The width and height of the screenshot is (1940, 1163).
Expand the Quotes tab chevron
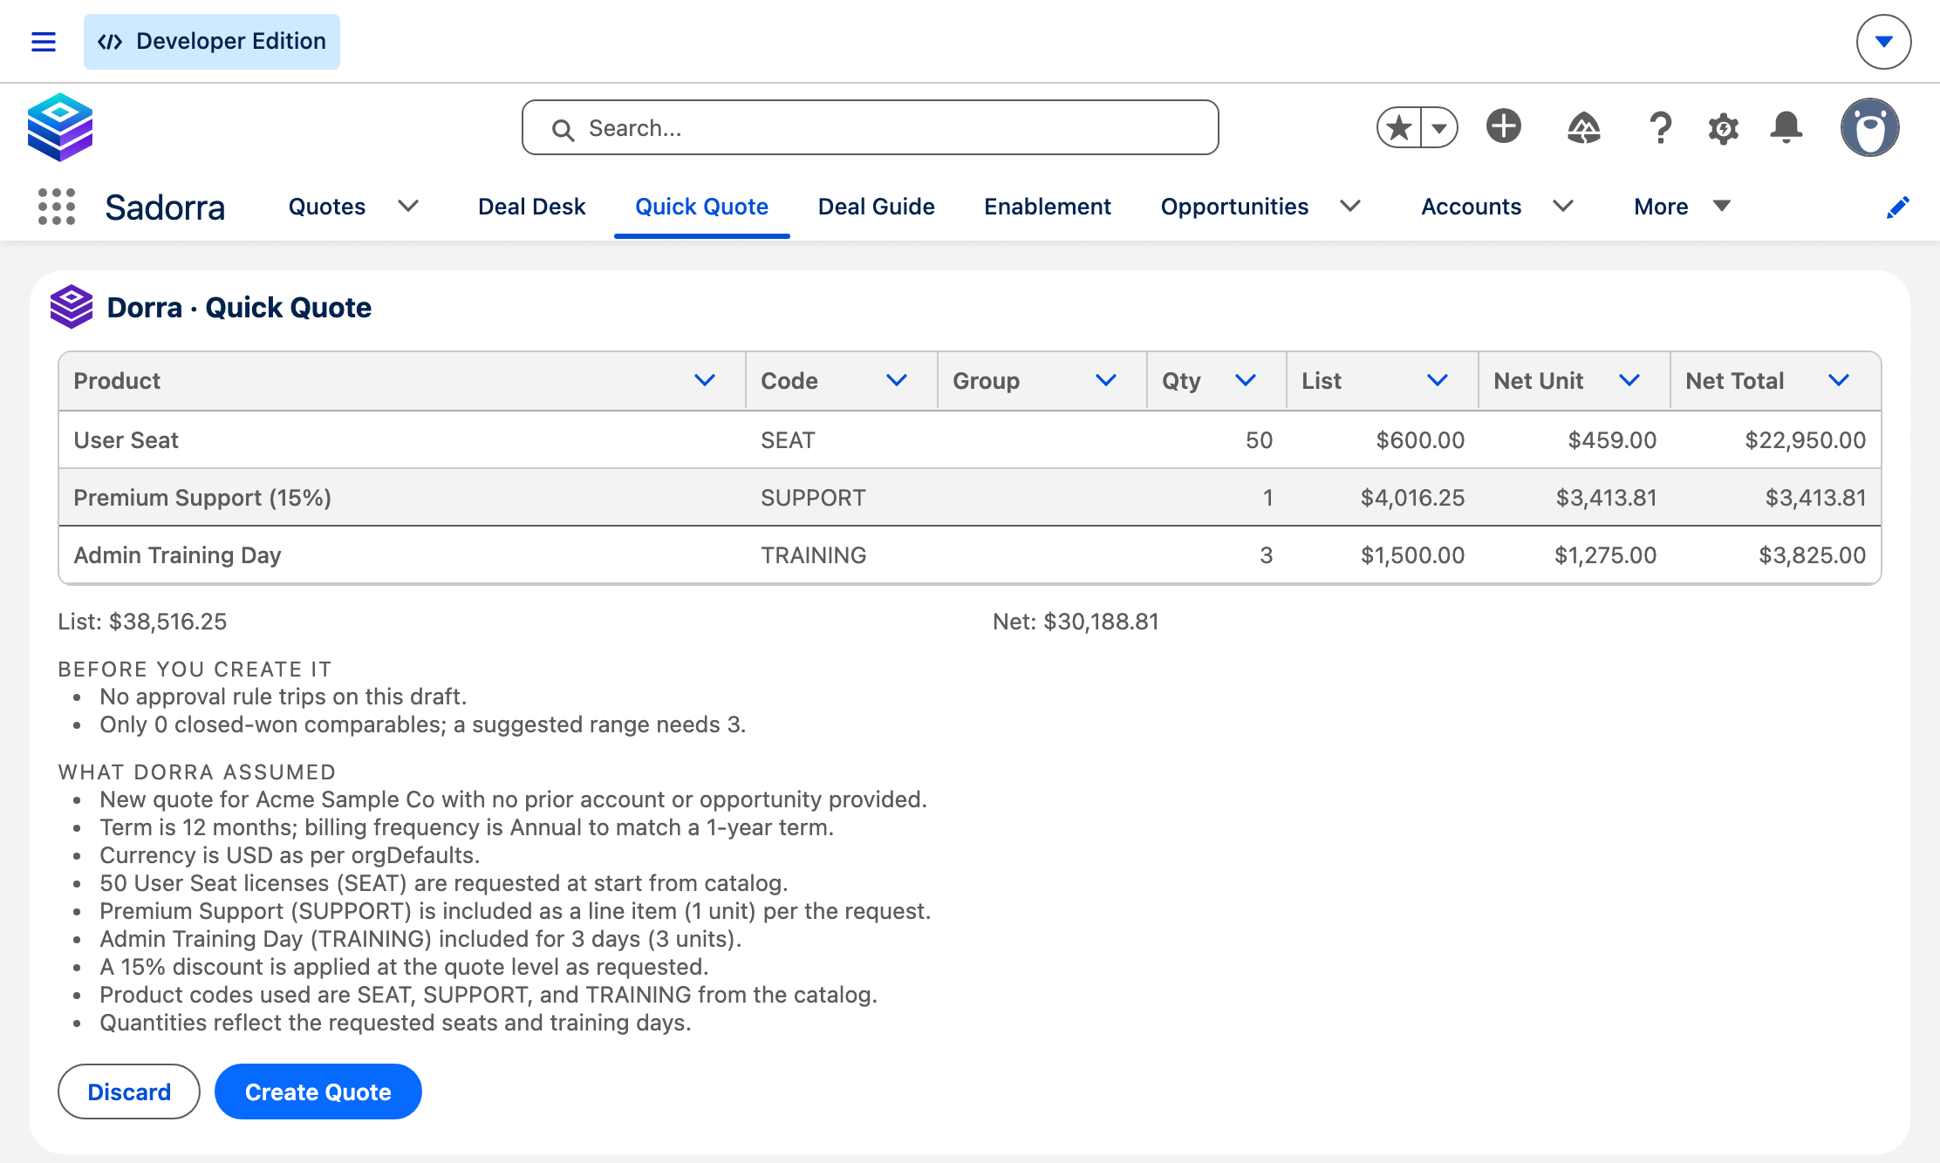click(408, 206)
